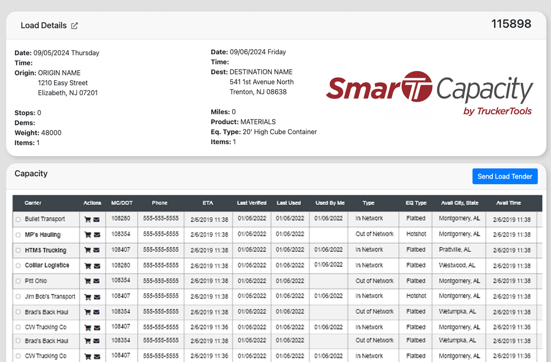Click the Phone column header
The width and height of the screenshot is (551, 362).
[x=159, y=203]
